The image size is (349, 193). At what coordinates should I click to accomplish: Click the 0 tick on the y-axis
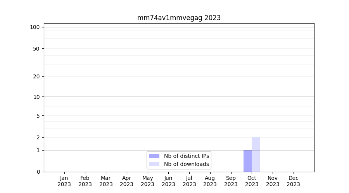(38, 172)
